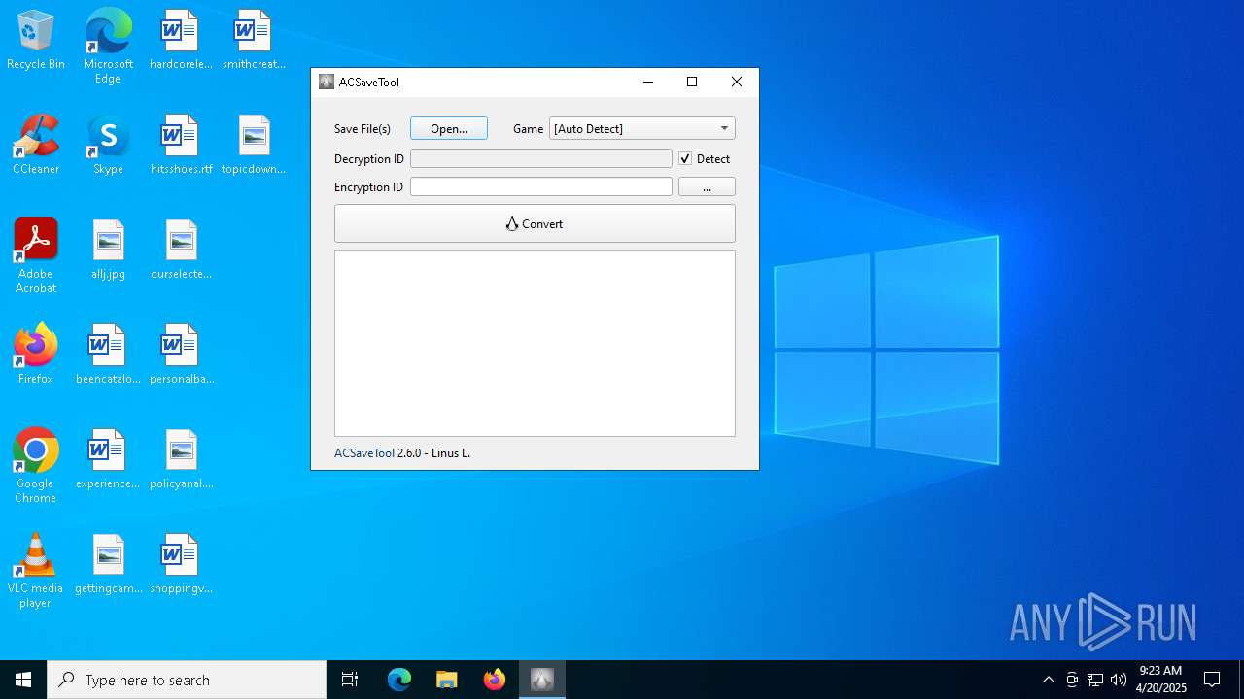The height and width of the screenshot is (699, 1244).
Task: Show hidden system tray icons
Action: tap(1048, 680)
